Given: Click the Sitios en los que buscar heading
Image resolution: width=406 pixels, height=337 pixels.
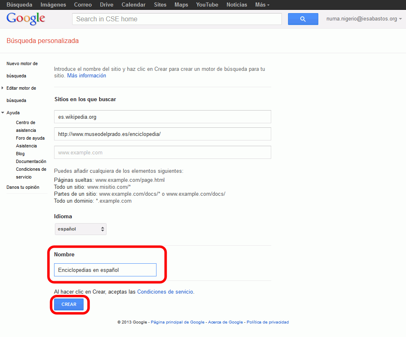Looking at the screenshot, I should [85, 100].
